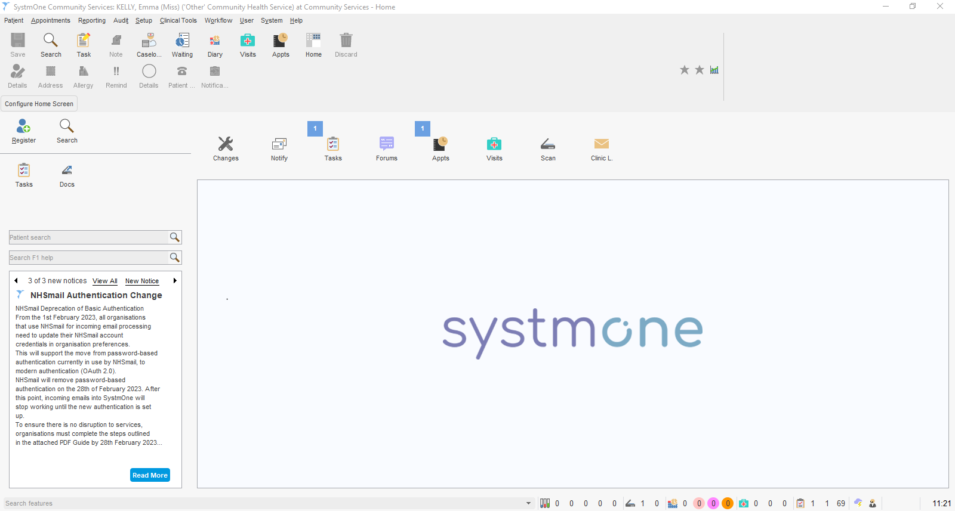This screenshot has width=955, height=511.
Task: Open the Changes wrench icon
Action: click(x=226, y=144)
